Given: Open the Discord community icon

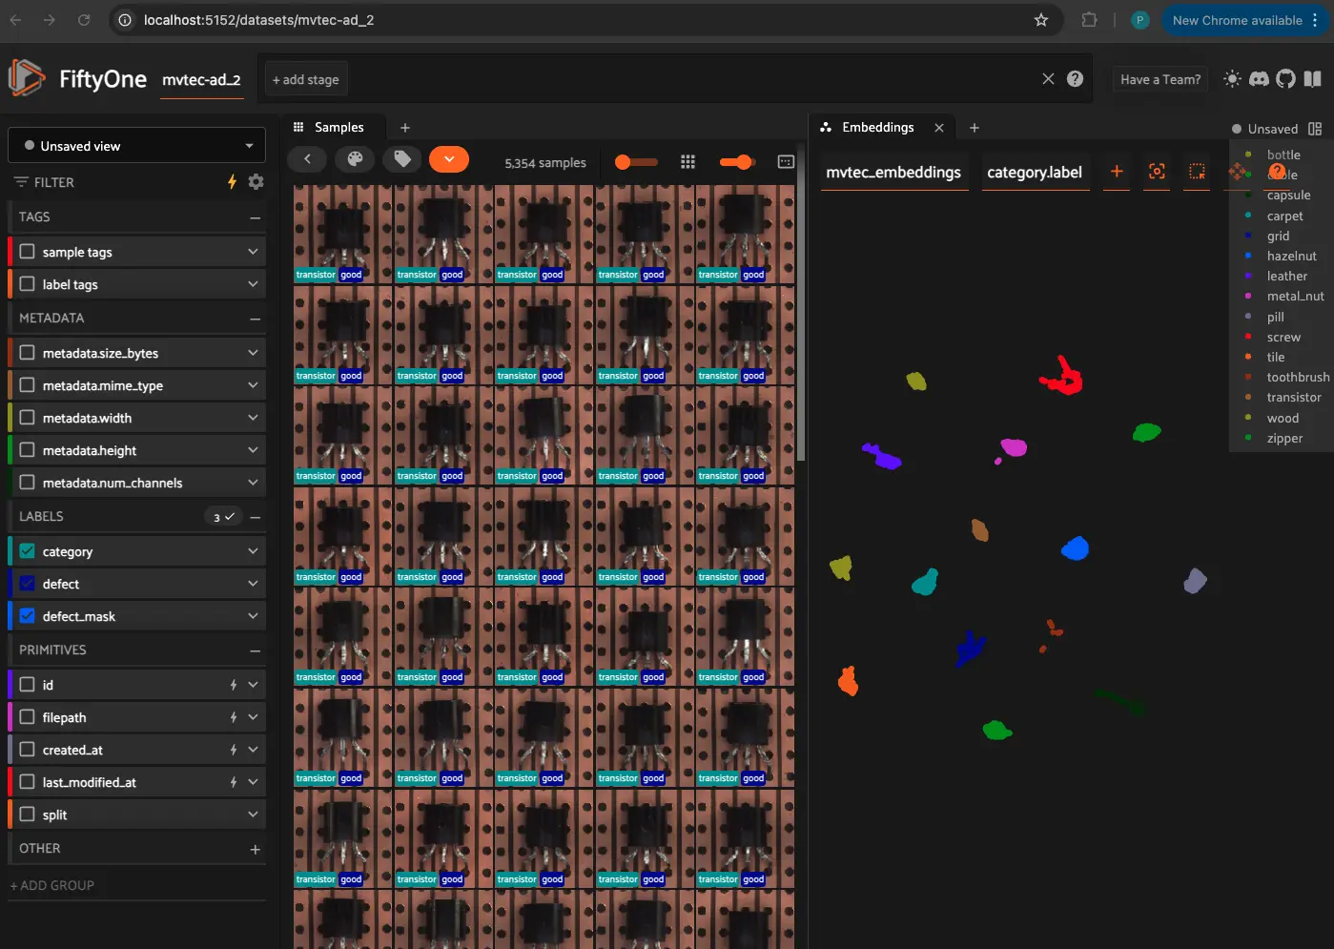Looking at the screenshot, I should click(1259, 79).
